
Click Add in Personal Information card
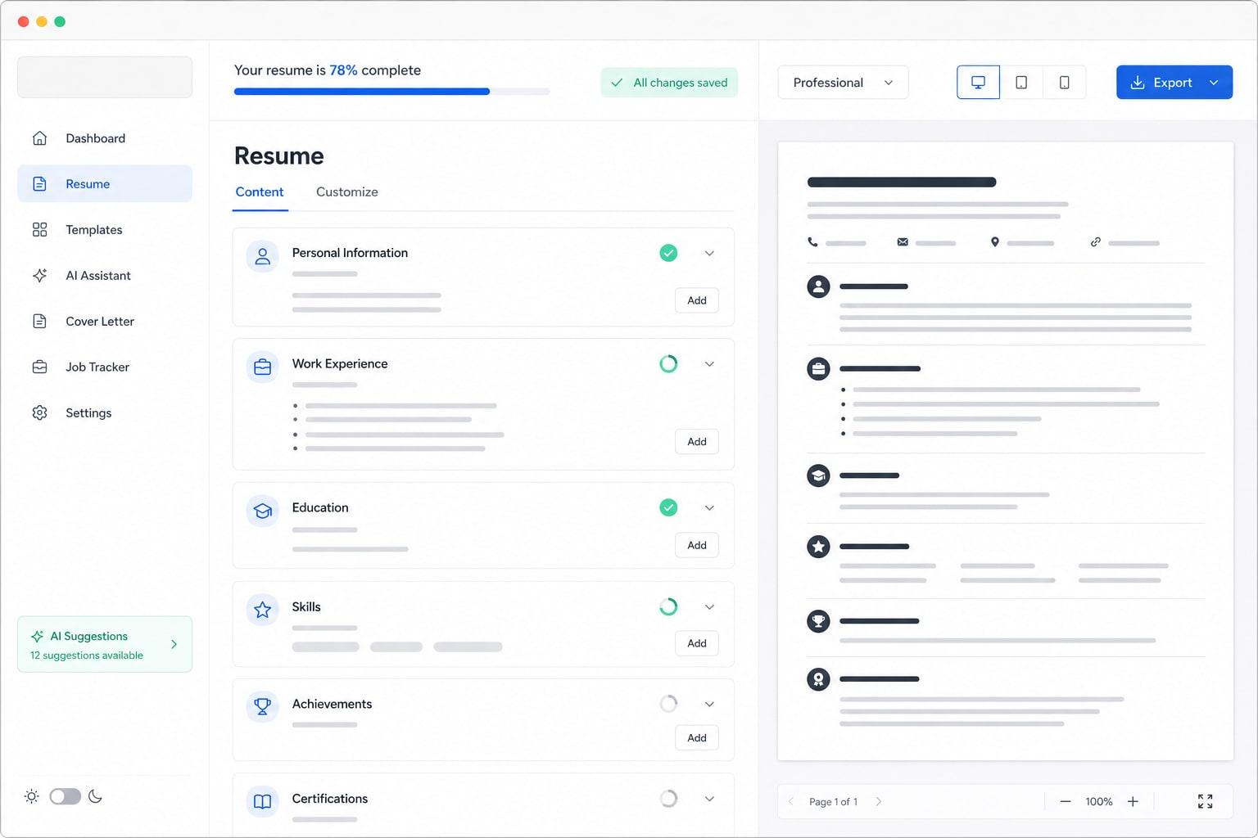697,300
